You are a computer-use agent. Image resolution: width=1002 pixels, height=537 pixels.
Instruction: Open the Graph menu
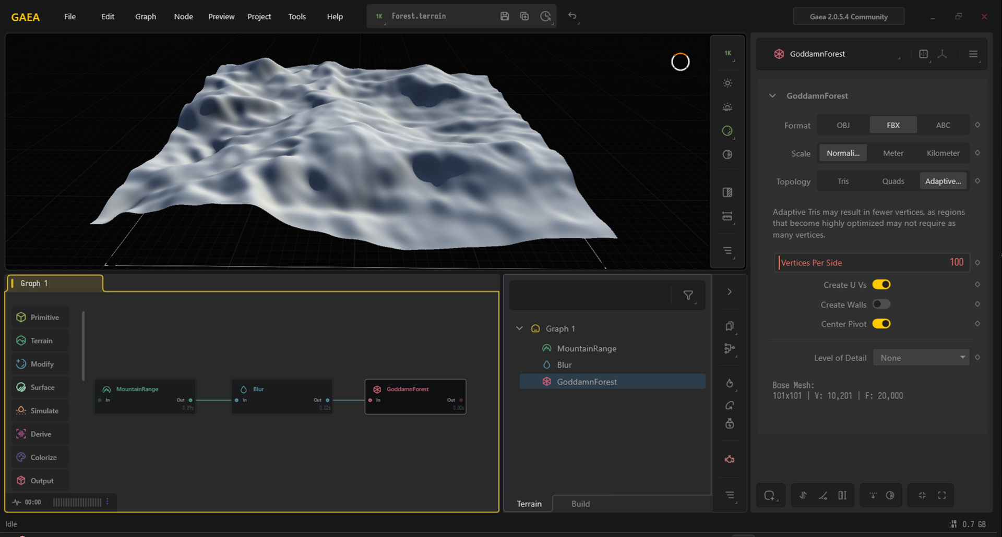pos(145,17)
